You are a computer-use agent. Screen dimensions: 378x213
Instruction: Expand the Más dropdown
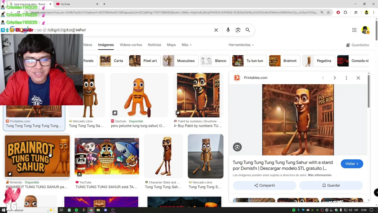187,45
